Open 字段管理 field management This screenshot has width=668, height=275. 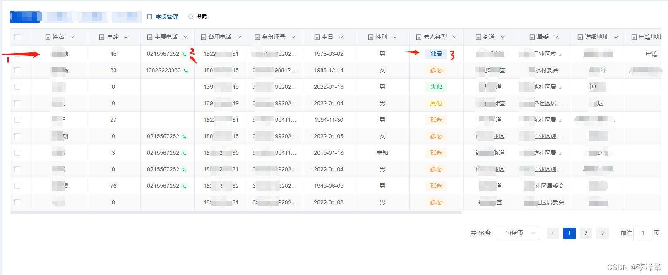click(x=163, y=17)
